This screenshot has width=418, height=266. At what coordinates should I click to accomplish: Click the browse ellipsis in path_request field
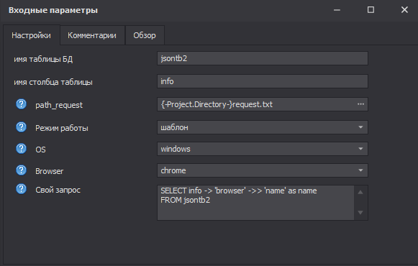(x=360, y=104)
